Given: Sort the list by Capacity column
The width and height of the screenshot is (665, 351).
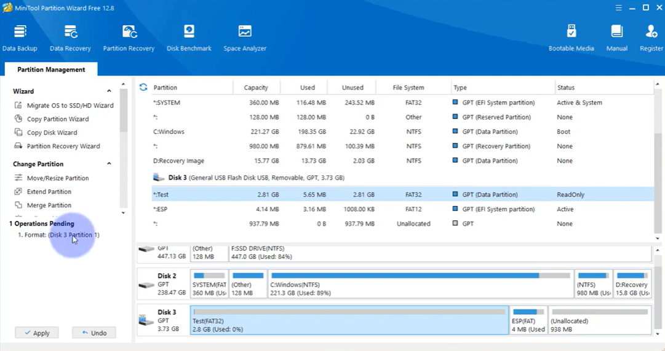Looking at the screenshot, I should (x=255, y=88).
